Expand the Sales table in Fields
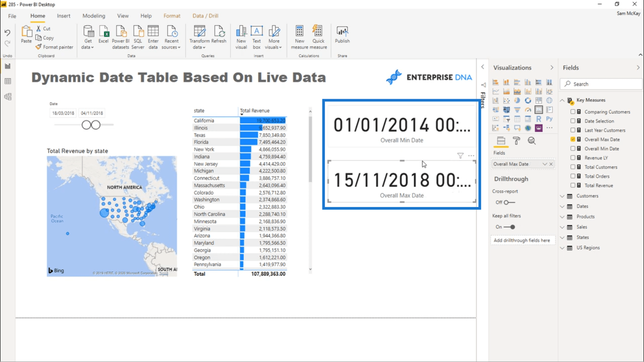 point(562,227)
